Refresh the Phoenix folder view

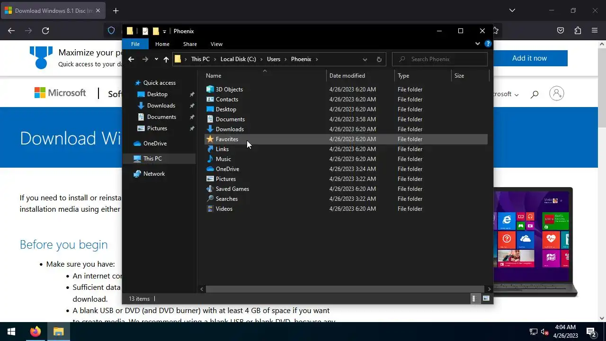(x=379, y=59)
